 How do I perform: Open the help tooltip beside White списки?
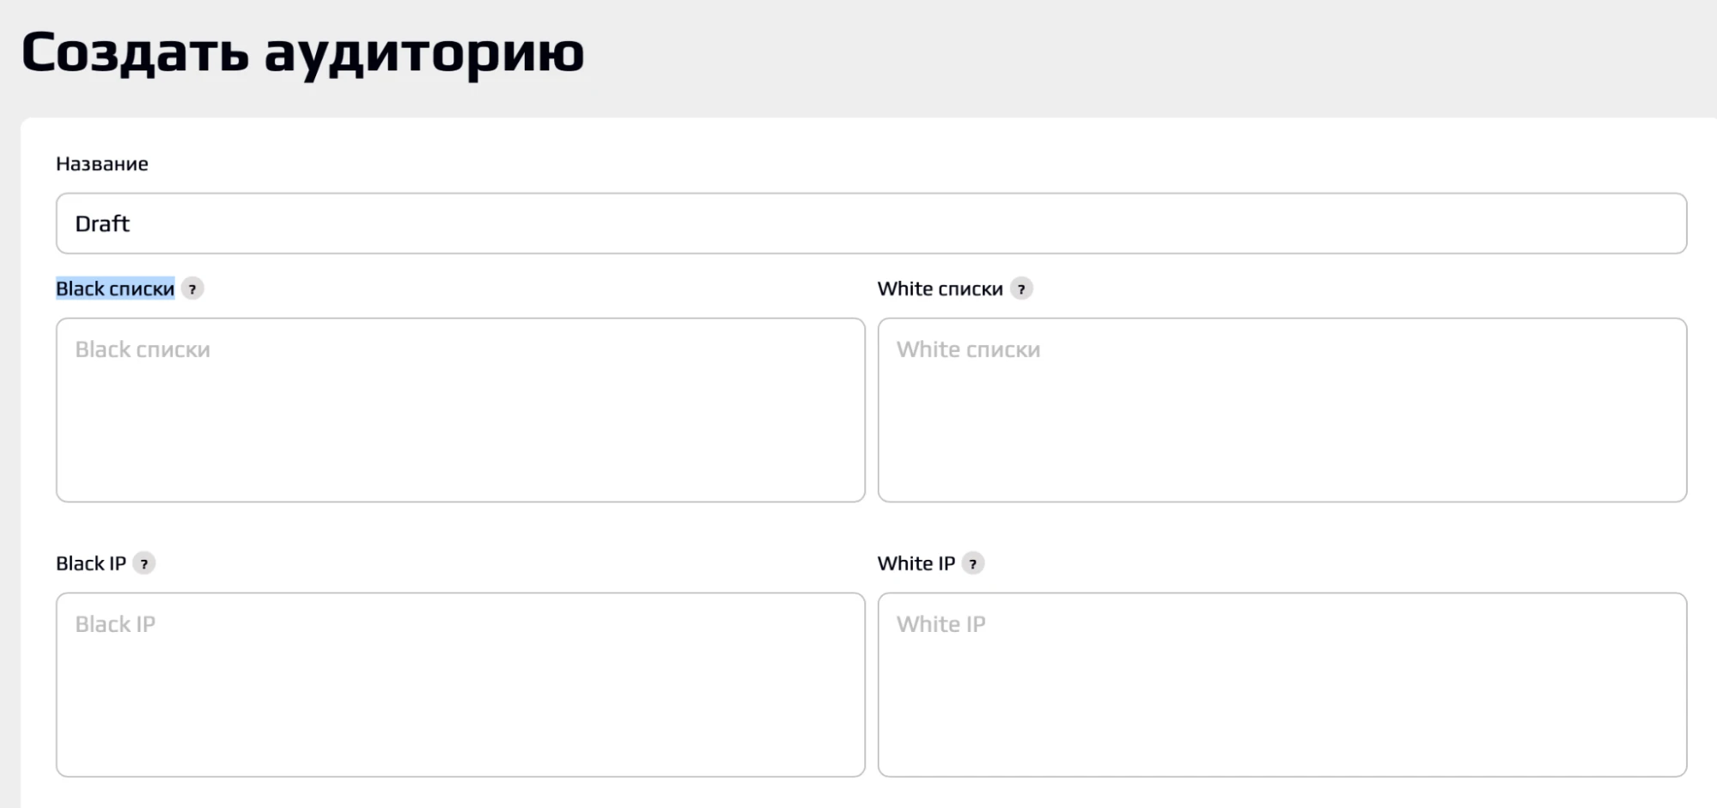pyautogui.click(x=1021, y=289)
